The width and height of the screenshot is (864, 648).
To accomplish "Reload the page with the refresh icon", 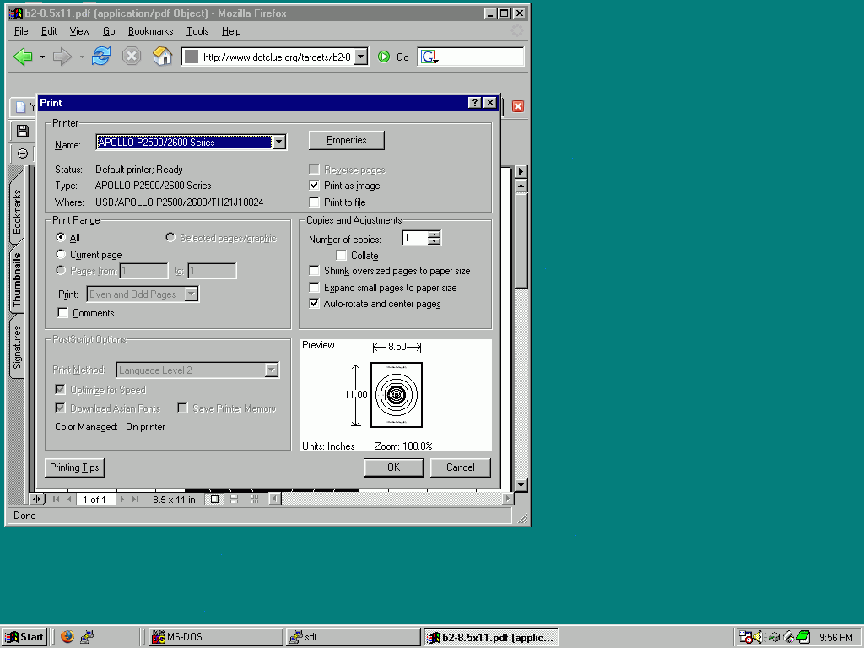I will tap(101, 57).
